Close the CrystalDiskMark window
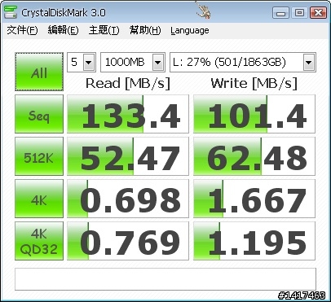 (318, 12)
